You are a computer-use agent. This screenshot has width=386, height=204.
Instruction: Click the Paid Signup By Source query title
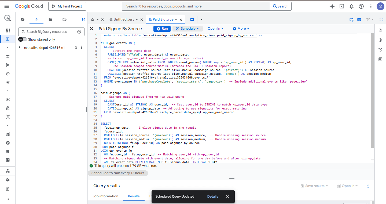[x=120, y=29]
